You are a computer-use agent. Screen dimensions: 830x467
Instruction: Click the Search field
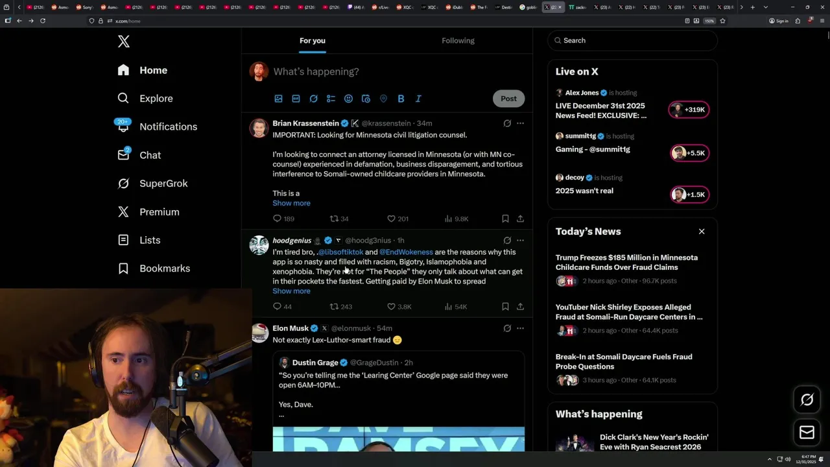click(x=632, y=40)
